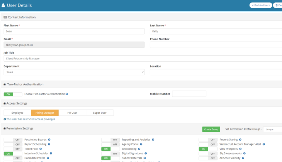The image size is (282, 162).
Task: Click help icon next to Post to Job Boards
Action: point(49,140)
